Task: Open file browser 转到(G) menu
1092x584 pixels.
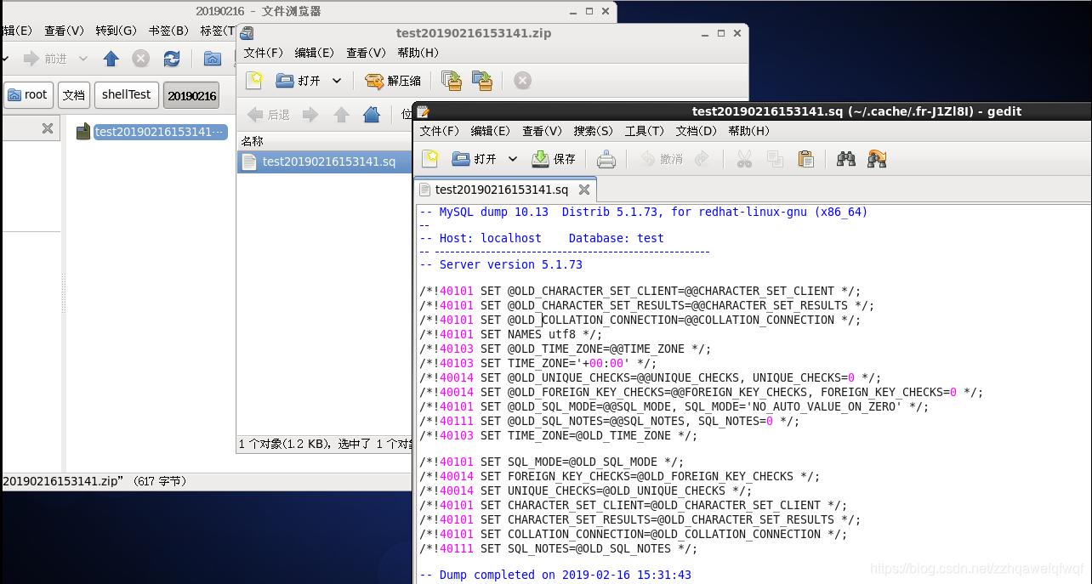Action: 117,31
